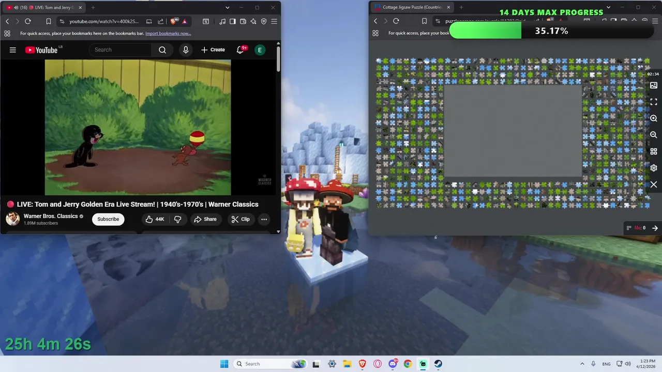Select the Cottage Jigsaw Puzzle tab

pyautogui.click(x=412, y=7)
